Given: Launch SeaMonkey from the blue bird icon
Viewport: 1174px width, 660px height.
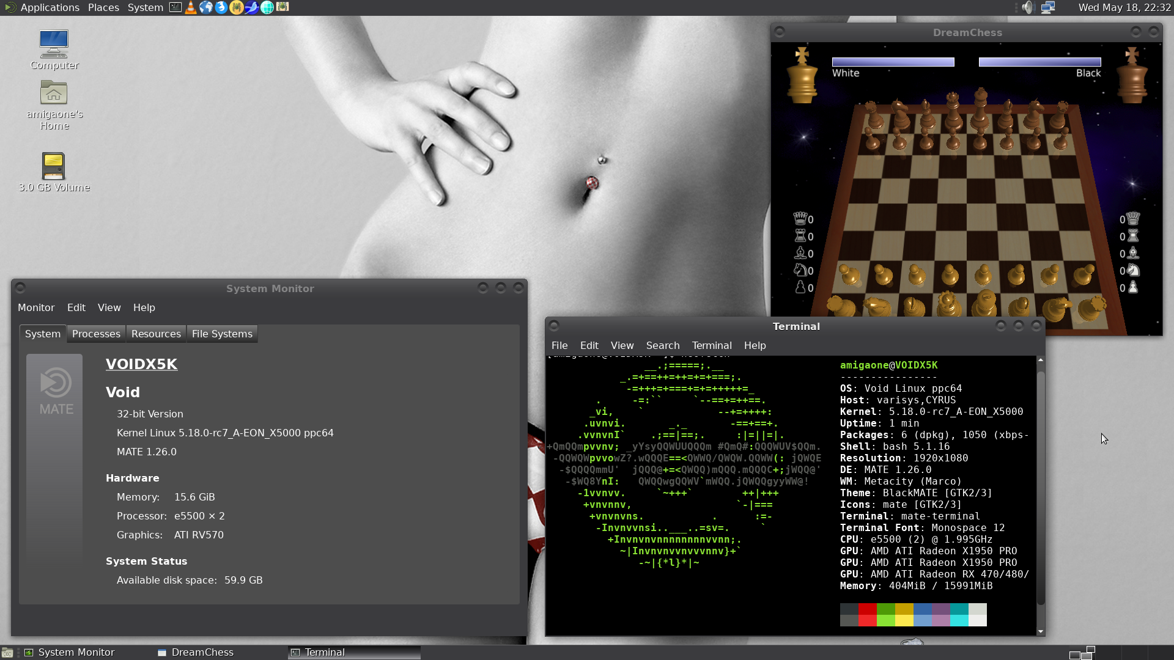Looking at the screenshot, I should coord(252,7).
